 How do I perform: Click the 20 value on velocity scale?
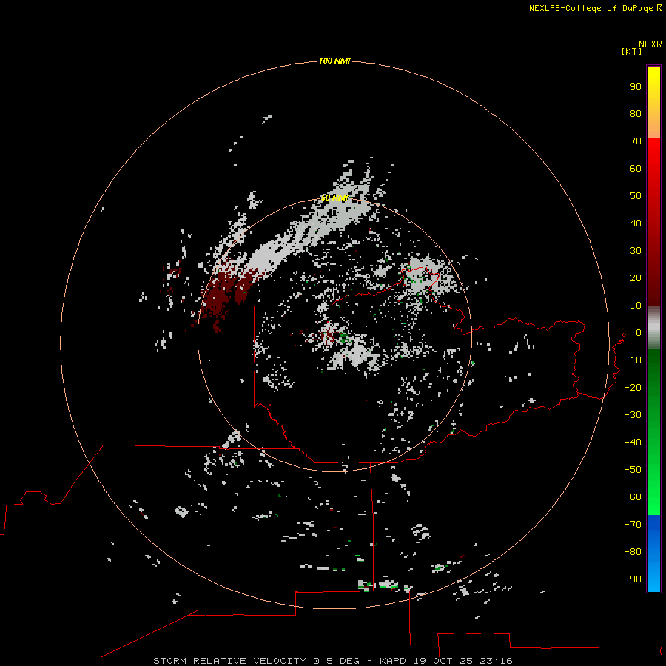point(636,278)
